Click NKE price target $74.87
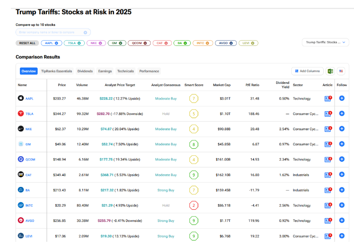Screen dimensions: 354x244 point(106,129)
